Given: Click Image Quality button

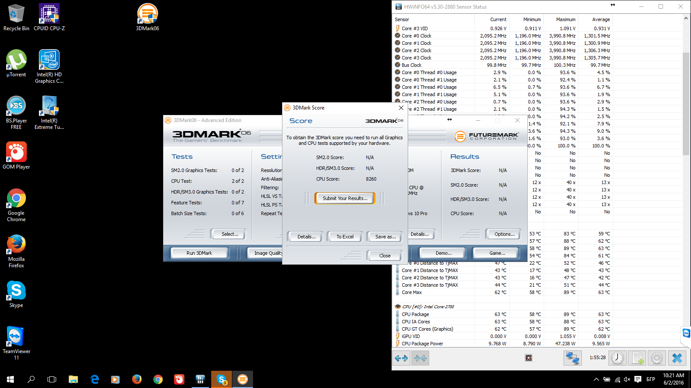Looking at the screenshot, I should tap(265, 253).
